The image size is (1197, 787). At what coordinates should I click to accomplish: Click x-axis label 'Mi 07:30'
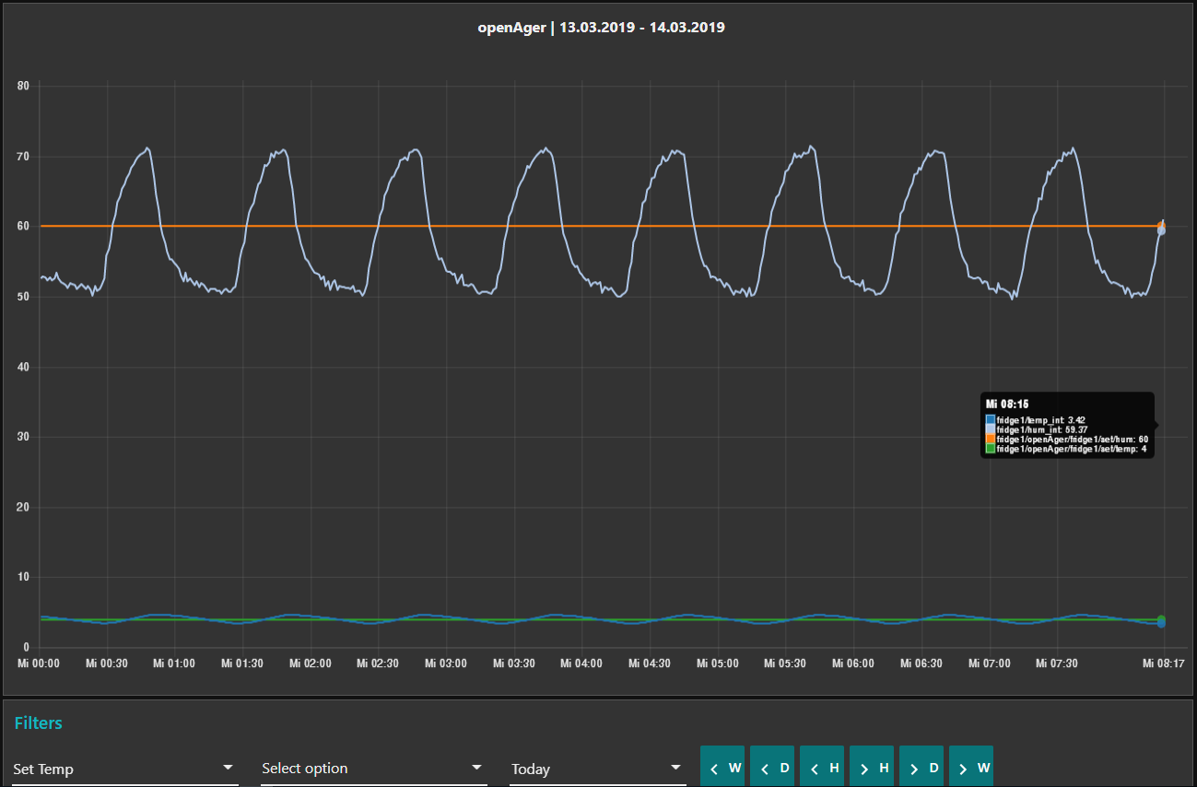[x=1057, y=663]
